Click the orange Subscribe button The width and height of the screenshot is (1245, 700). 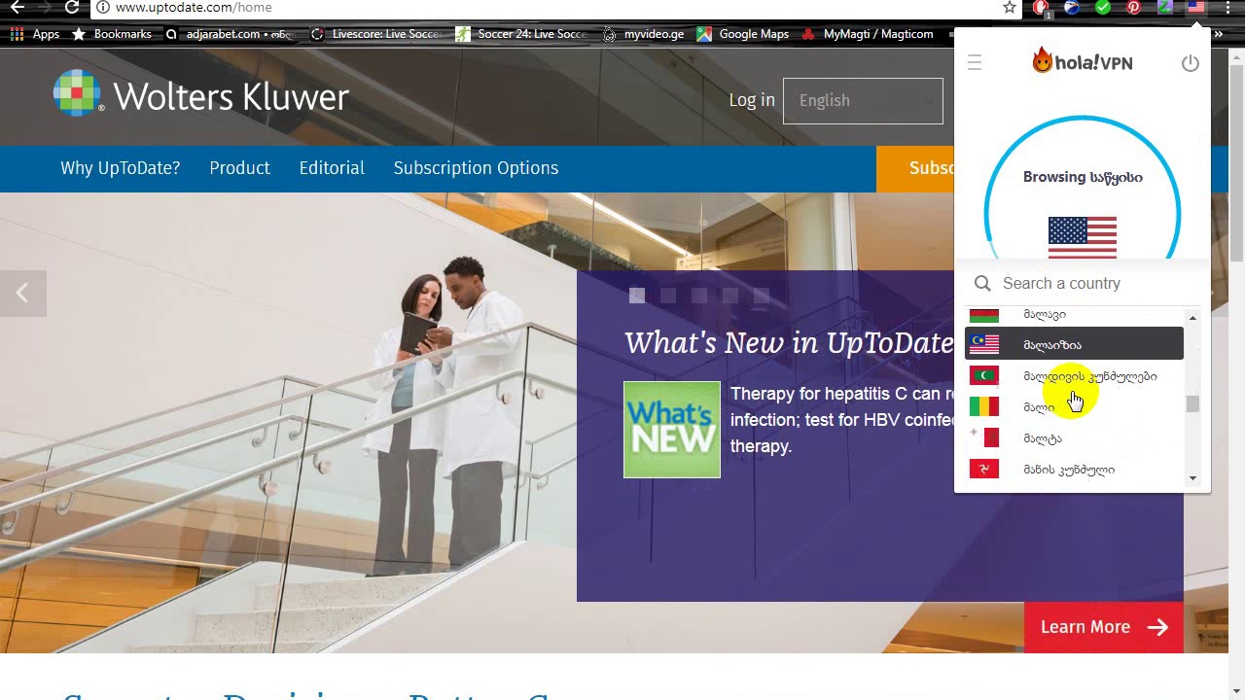click(915, 168)
